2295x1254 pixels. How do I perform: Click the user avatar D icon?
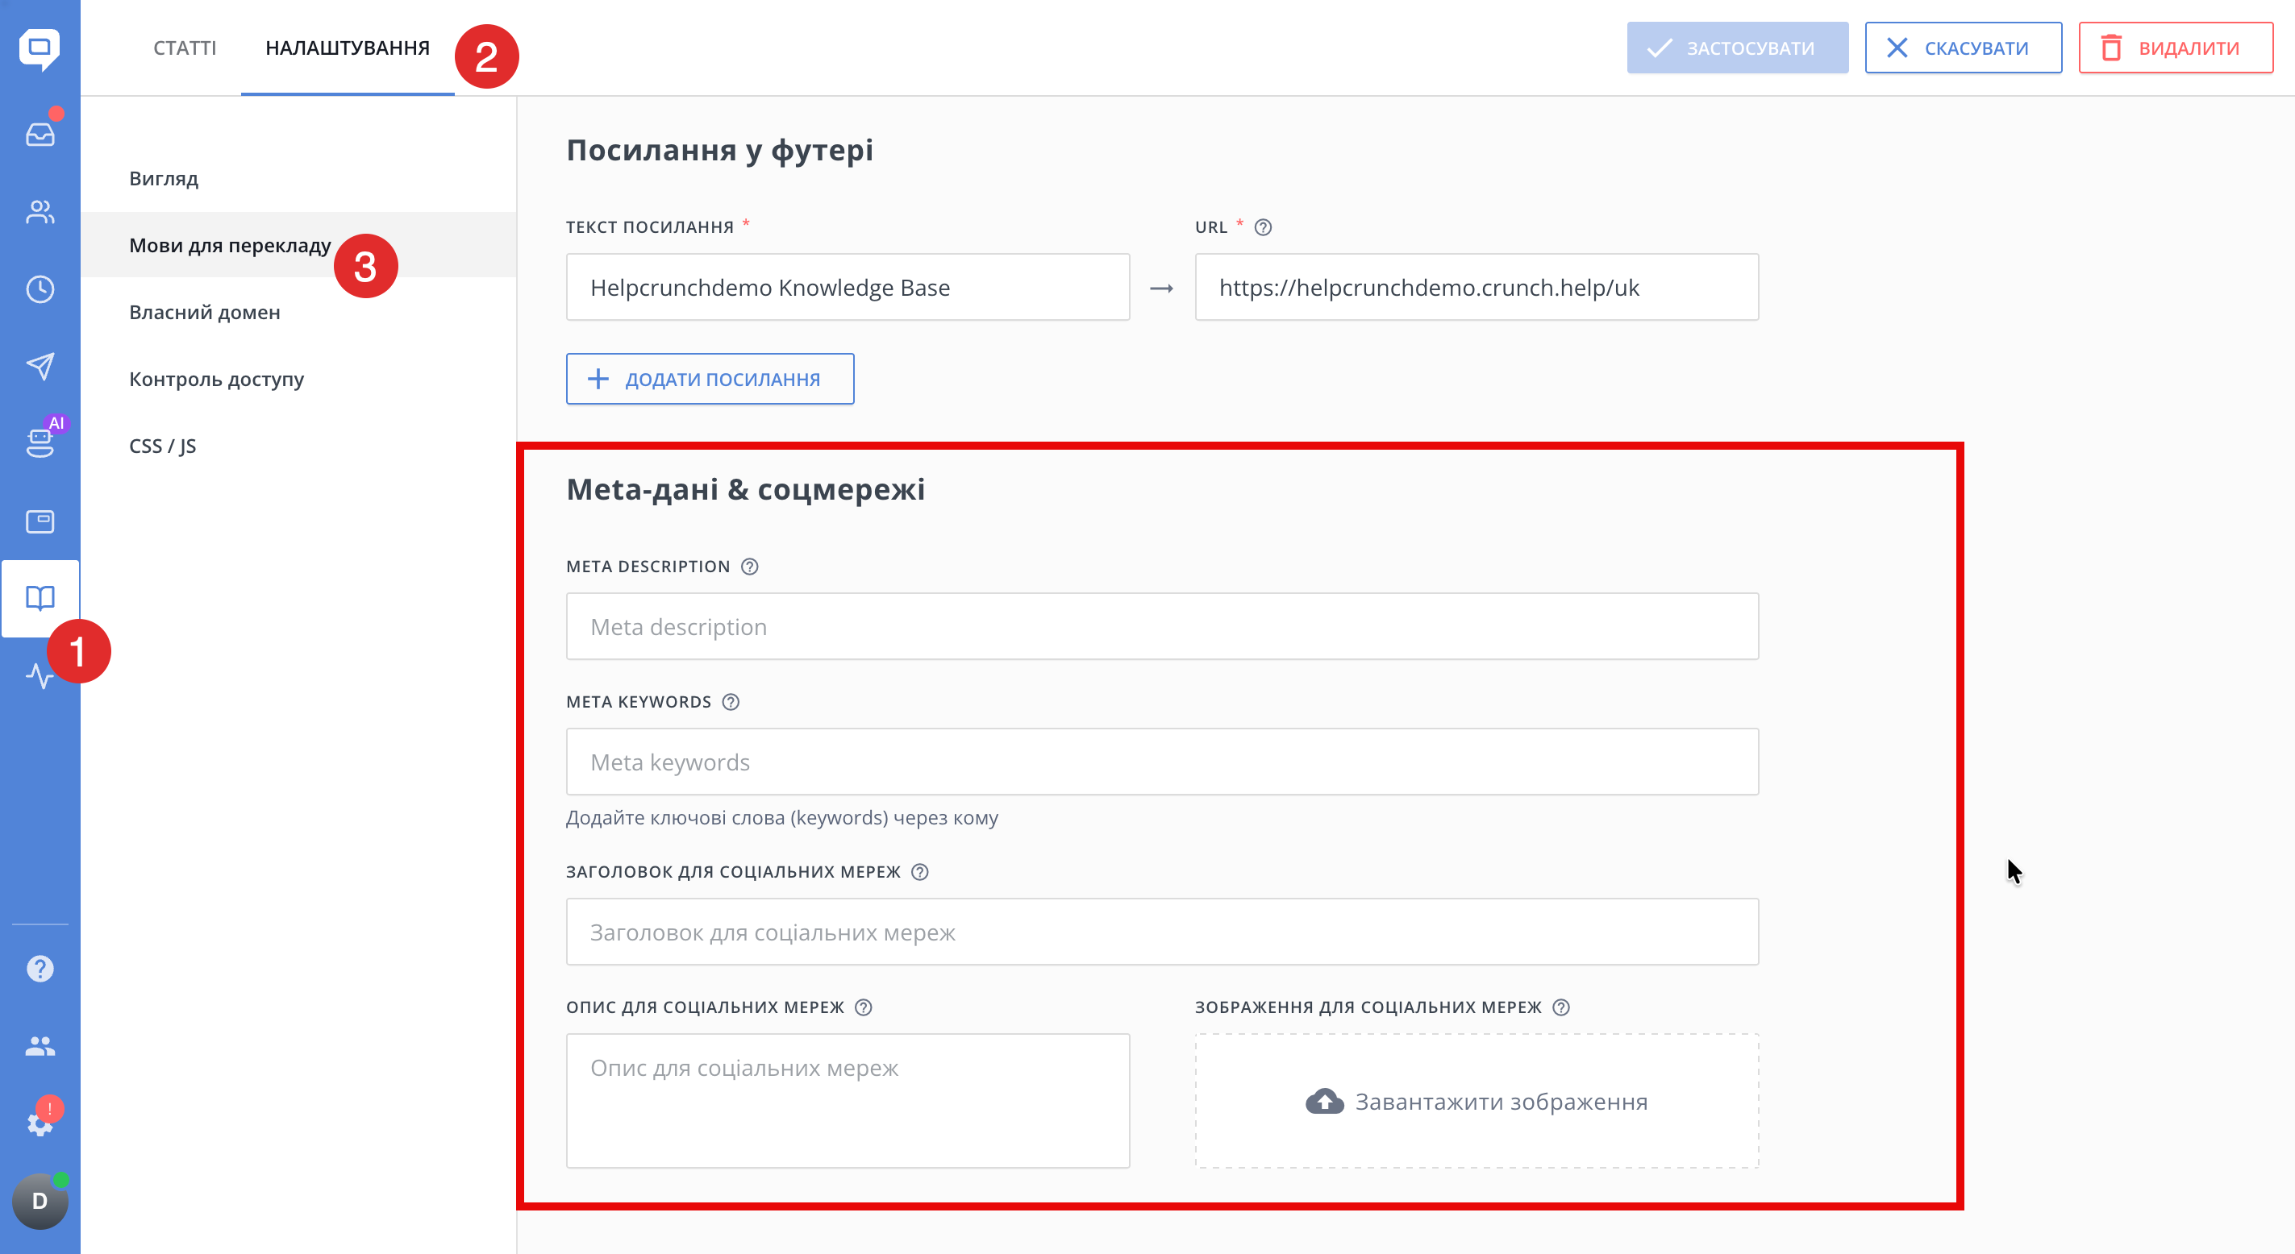[x=40, y=1201]
